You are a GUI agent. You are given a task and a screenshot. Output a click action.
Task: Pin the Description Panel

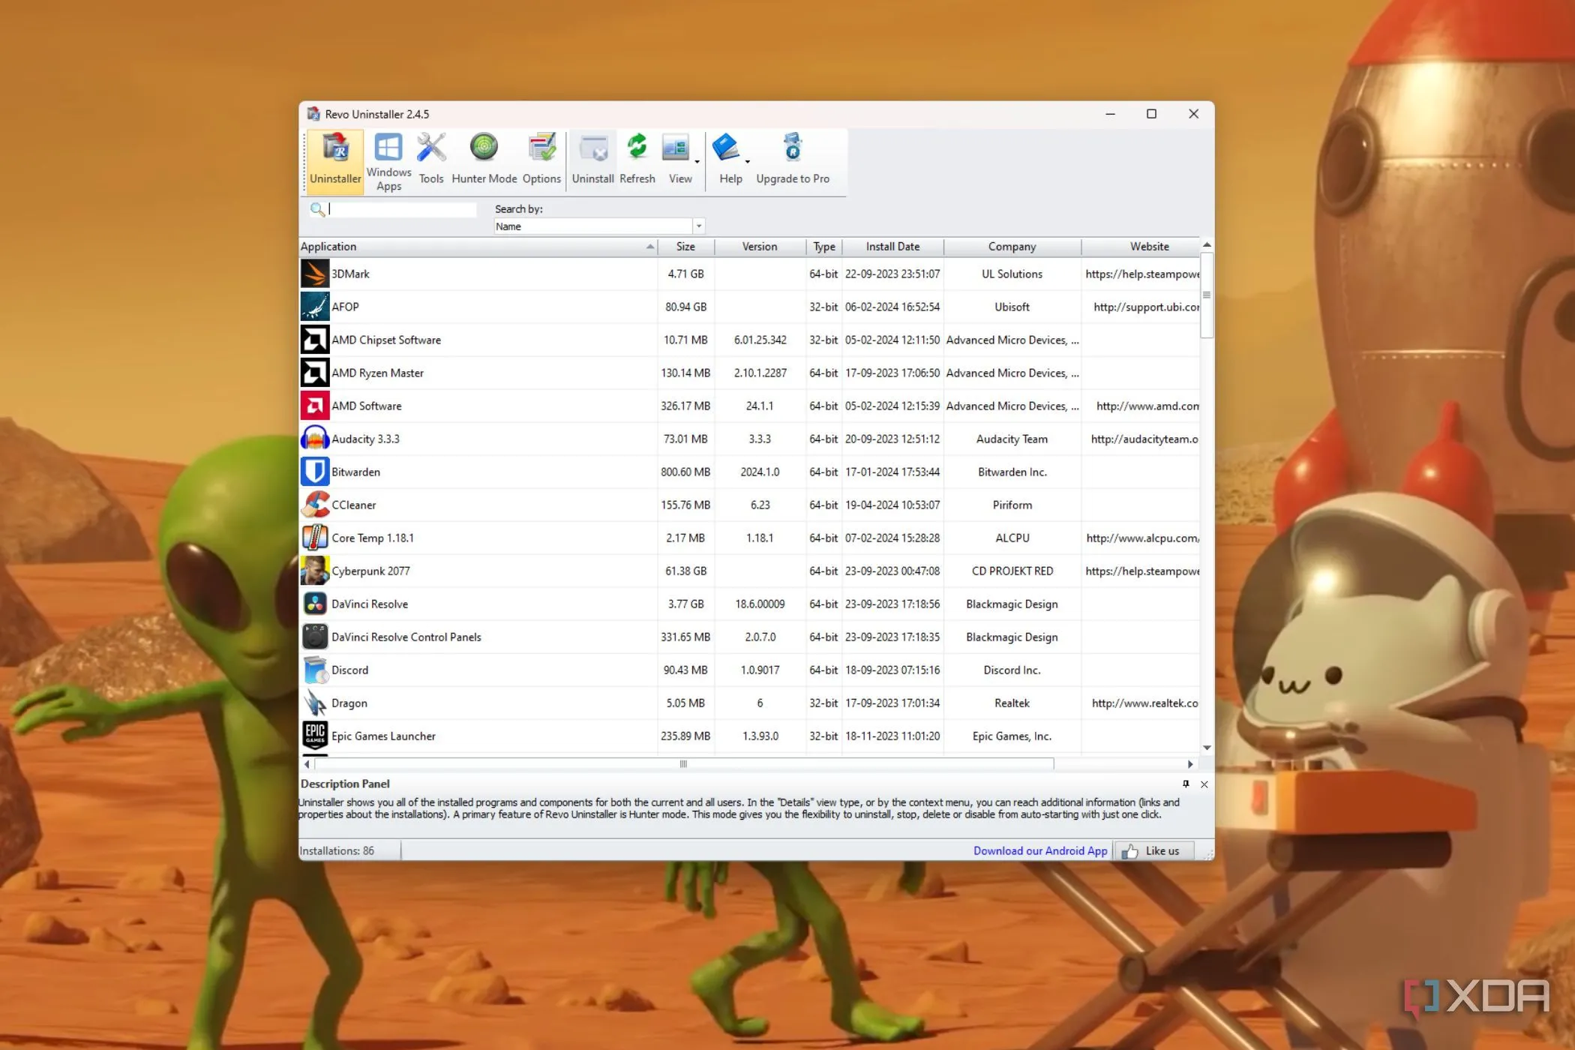tap(1186, 784)
